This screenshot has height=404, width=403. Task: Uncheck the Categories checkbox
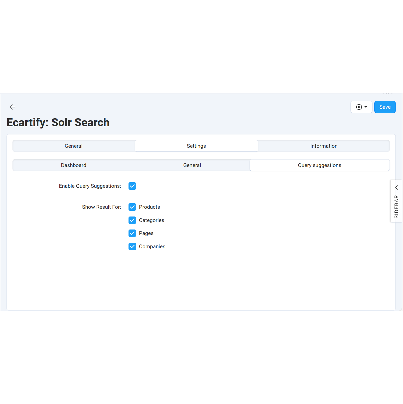point(132,220)
